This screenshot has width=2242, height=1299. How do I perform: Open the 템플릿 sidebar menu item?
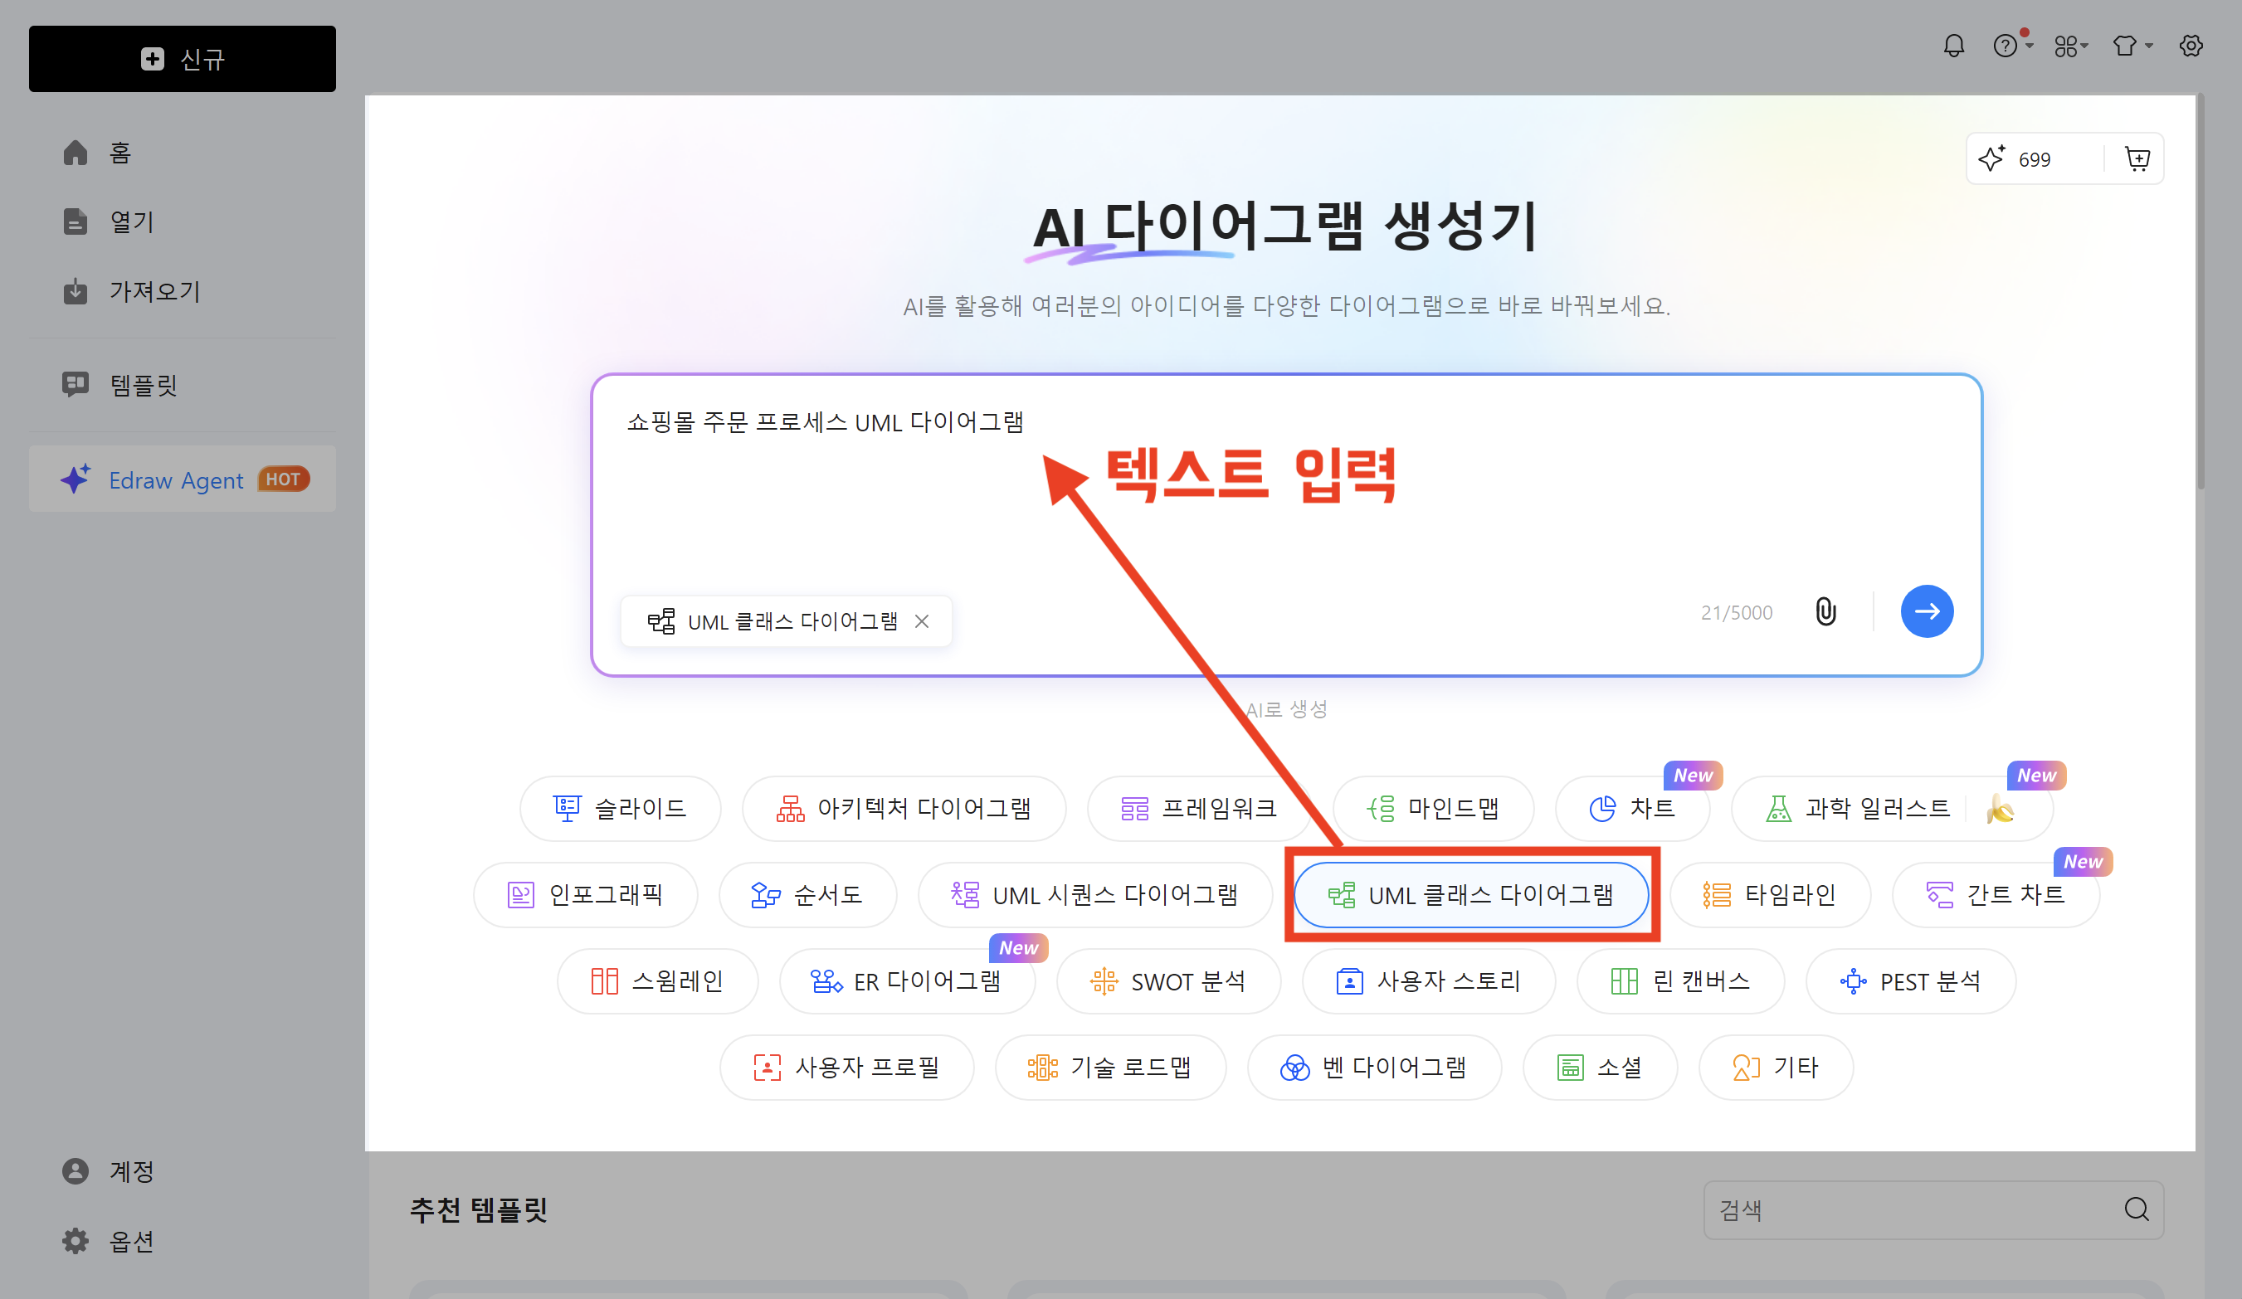tap(143, 385)
